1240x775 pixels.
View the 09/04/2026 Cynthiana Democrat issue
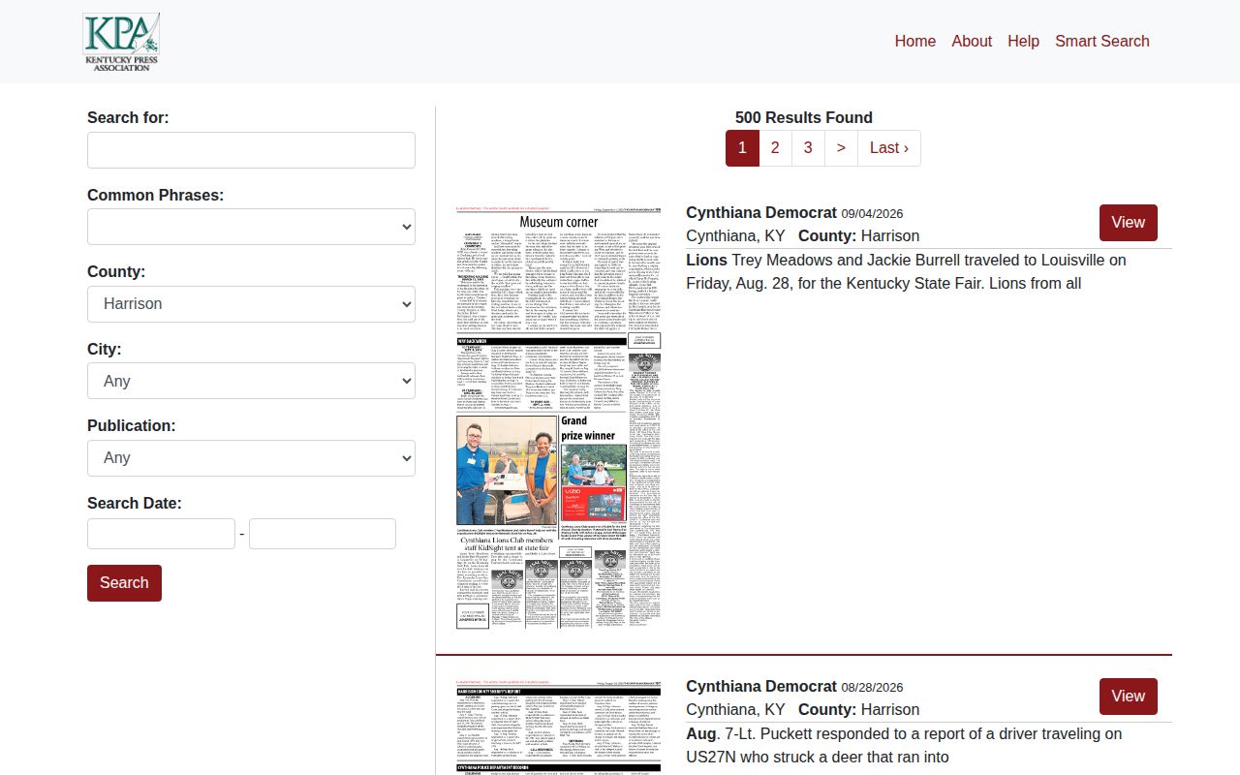tap(1129, 223)
